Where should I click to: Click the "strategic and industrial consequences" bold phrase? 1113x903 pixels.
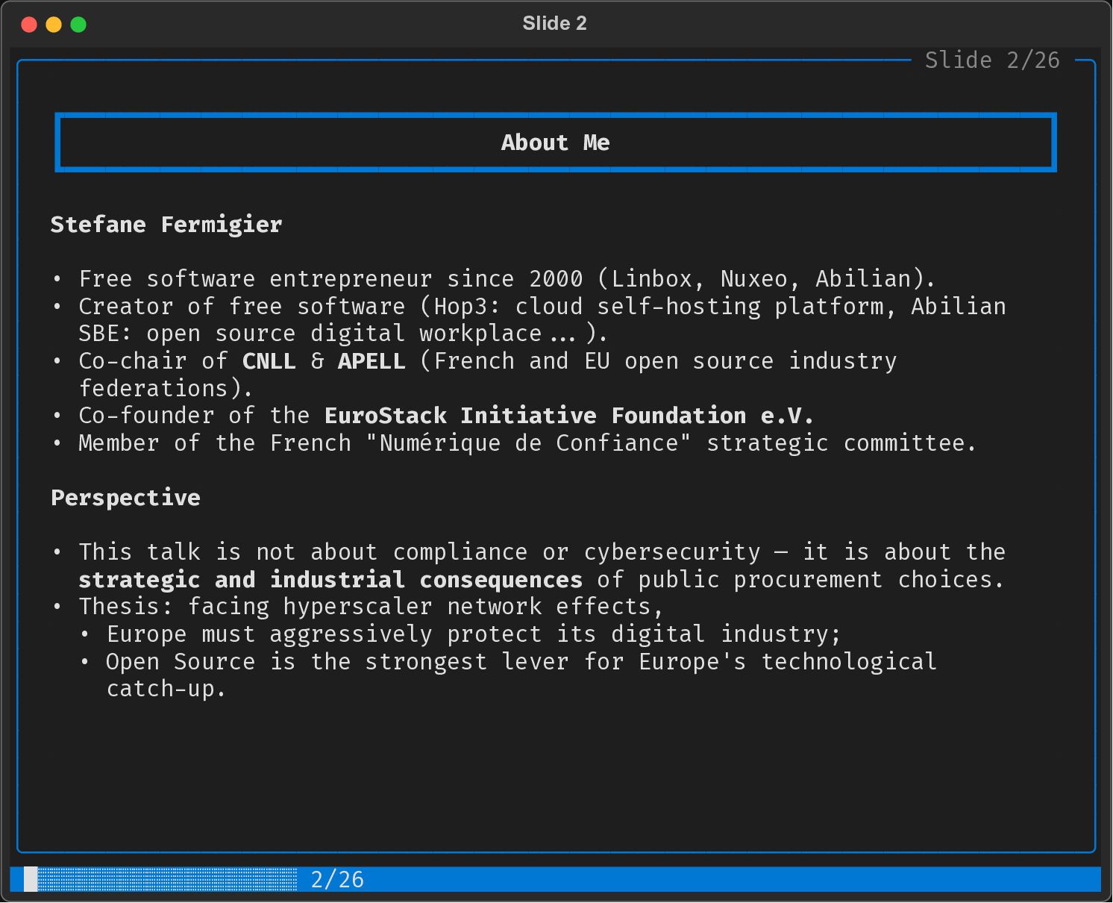pyautogui.click(x=330, y=580)
